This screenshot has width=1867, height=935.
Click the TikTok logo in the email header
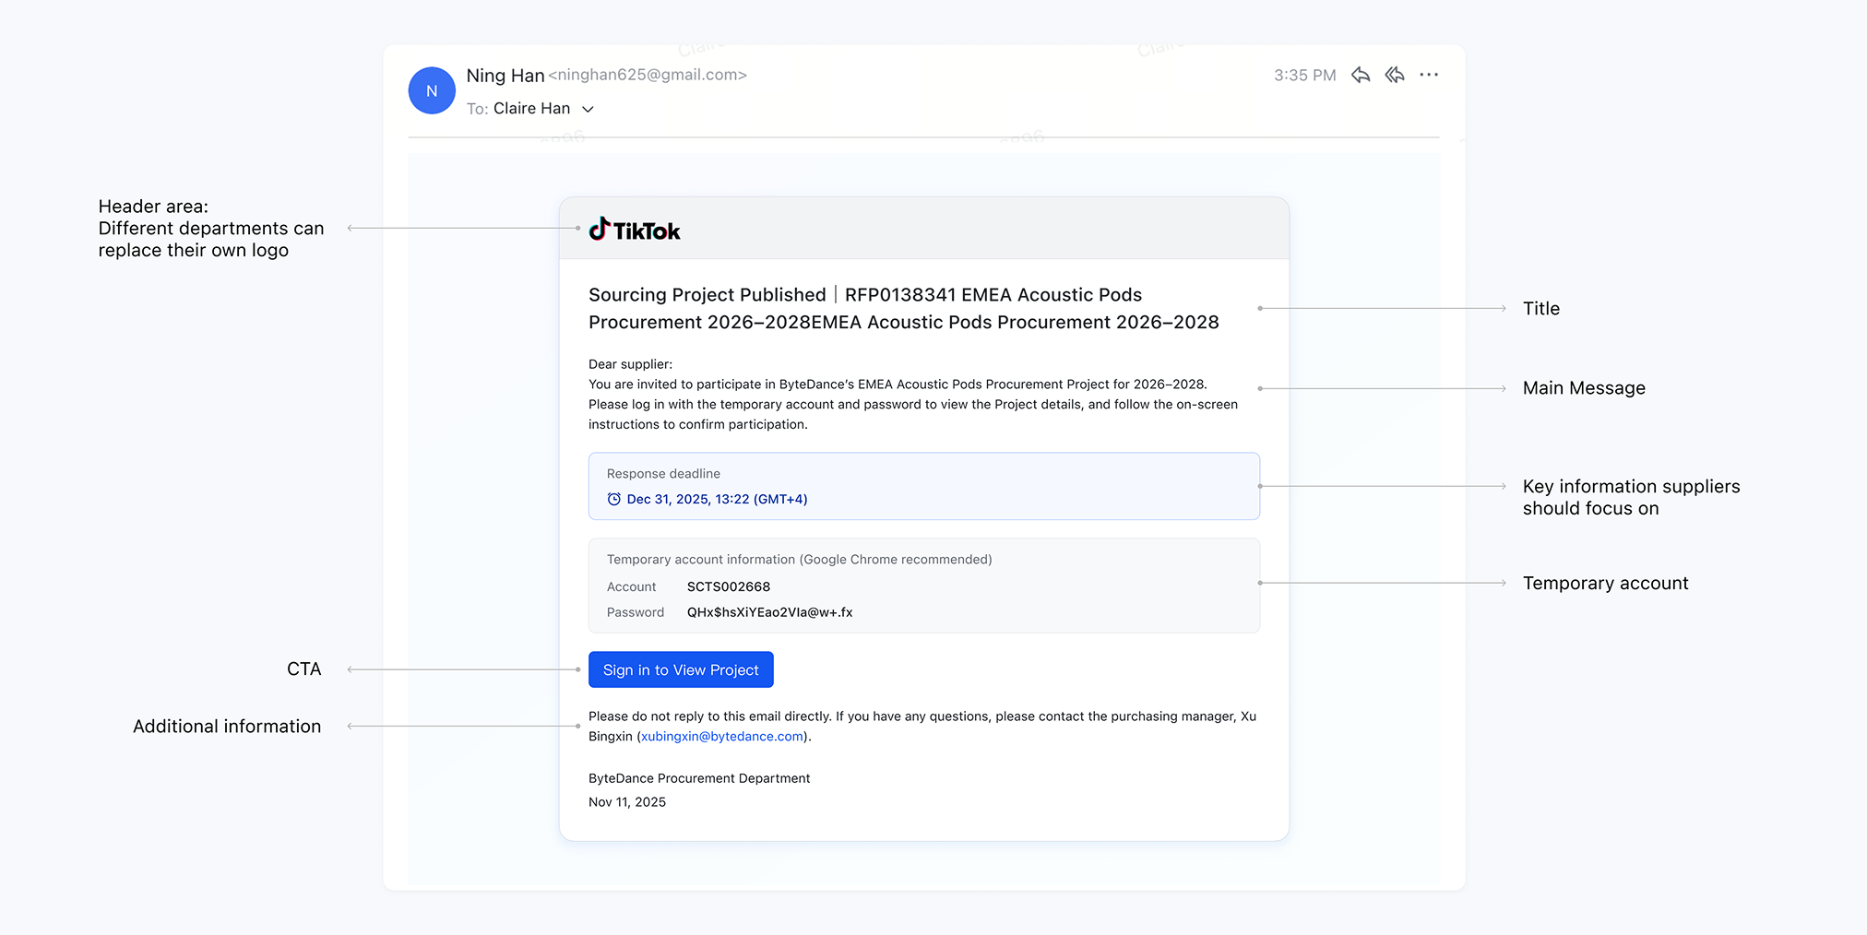click(x=634, y=230)
